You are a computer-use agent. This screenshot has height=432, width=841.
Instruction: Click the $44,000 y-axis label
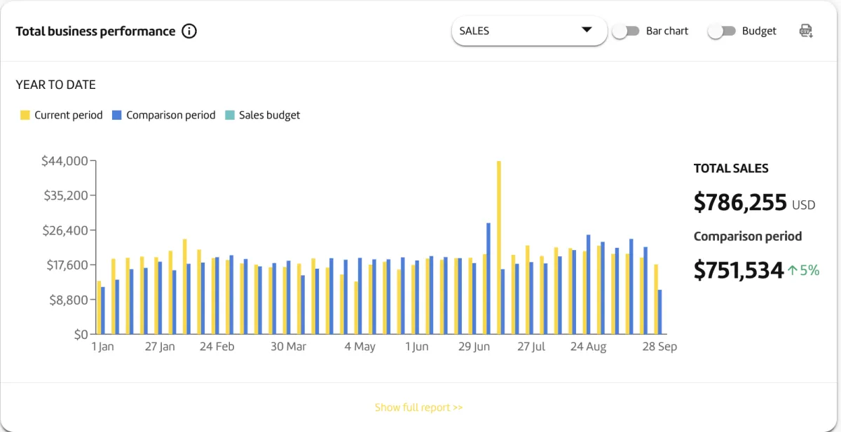(x=64, y=161)
